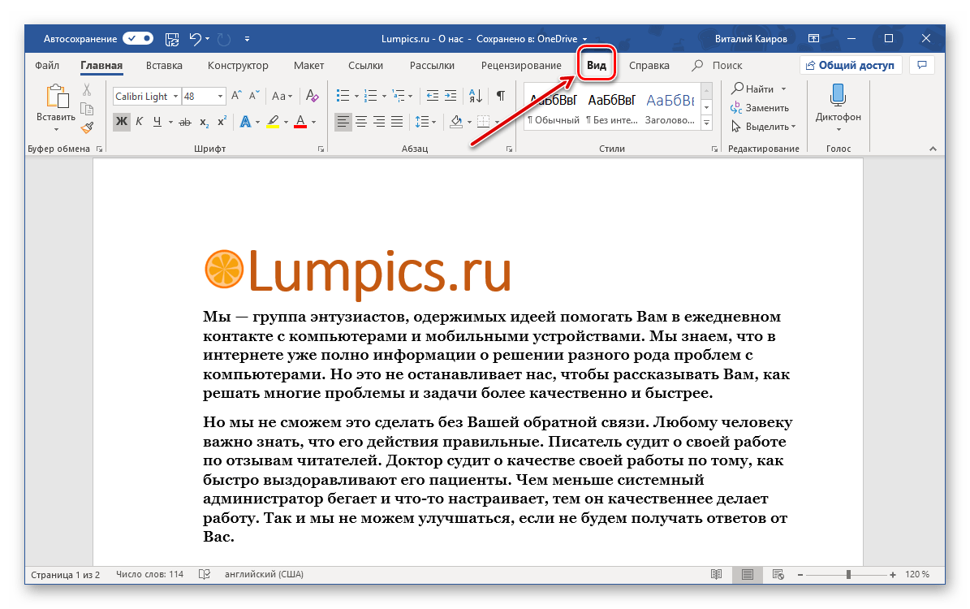970x609 pixels.
Task: Click the Заменить (Replace) button
Action: [x=760, y=107]
